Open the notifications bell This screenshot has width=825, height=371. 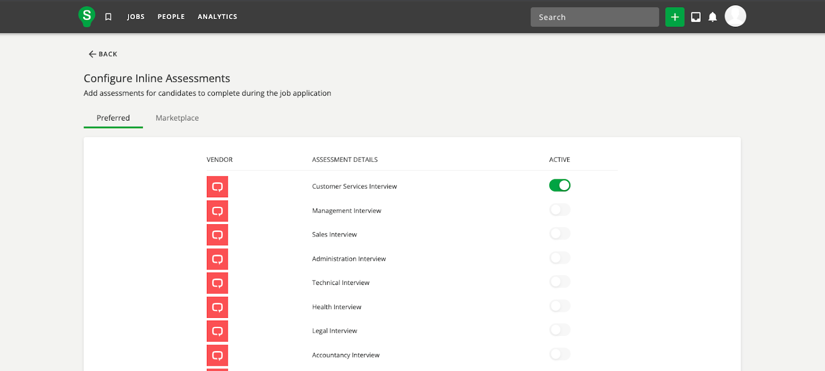713,17
